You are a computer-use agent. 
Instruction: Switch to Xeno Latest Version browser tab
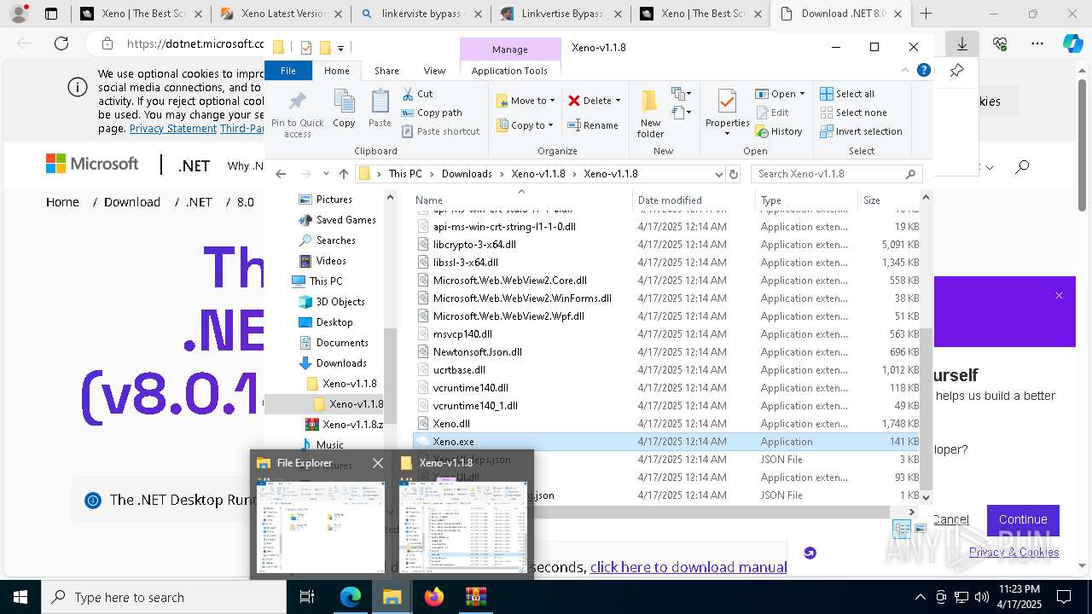point(281,14)
